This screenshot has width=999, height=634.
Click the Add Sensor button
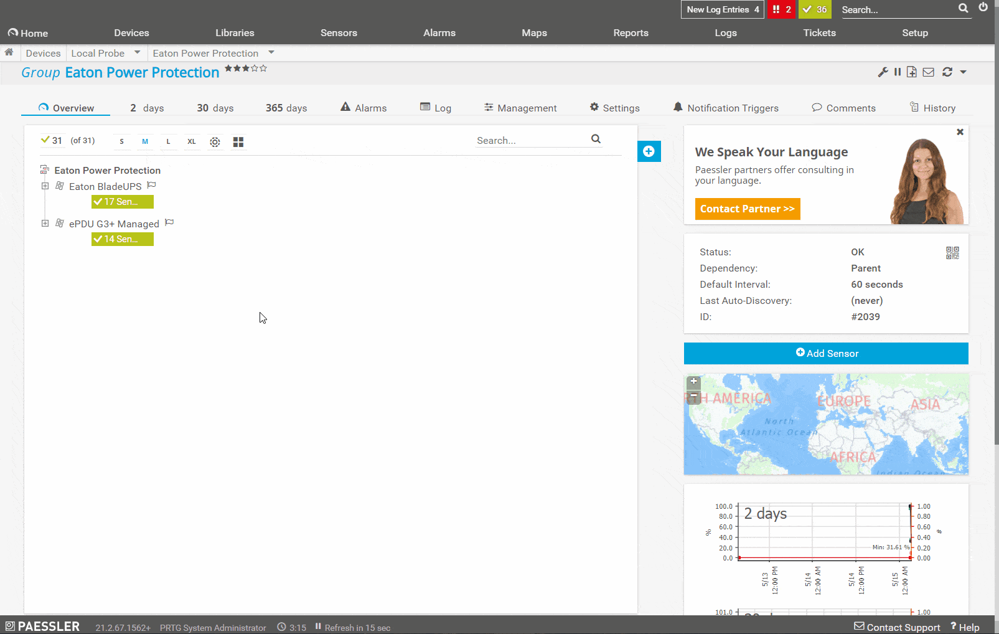[826, 353]
